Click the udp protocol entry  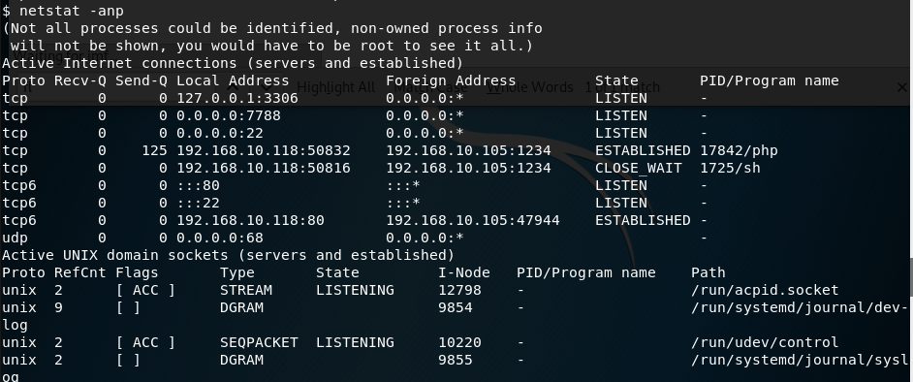(x=15, y=238)
